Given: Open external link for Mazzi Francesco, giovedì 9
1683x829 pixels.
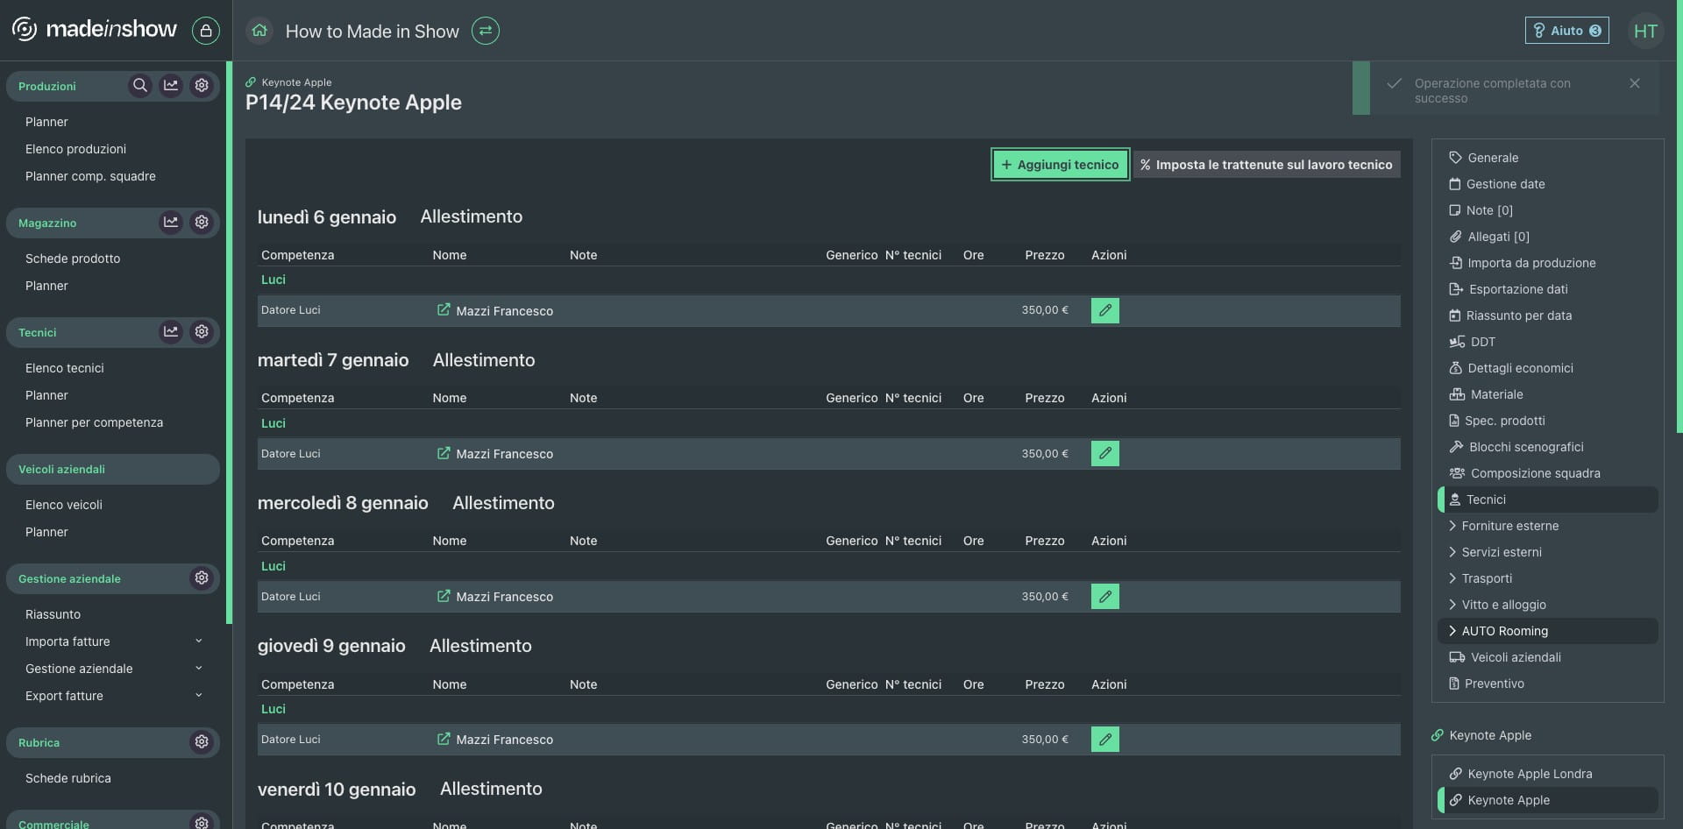Looking at the screenshot, I should (x=444, y=739).
